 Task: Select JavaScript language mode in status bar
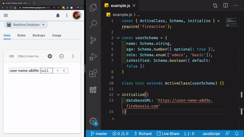211,134
